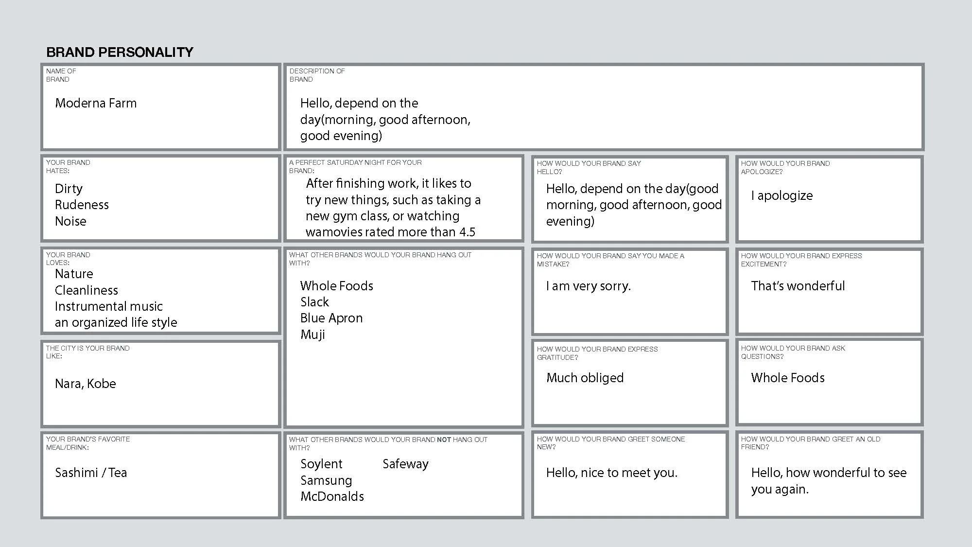Image resolution: width=972 pixels, height=547 pixels.
Task: Select 'Cleanliness' in the loves box
Action: point(87,290)
